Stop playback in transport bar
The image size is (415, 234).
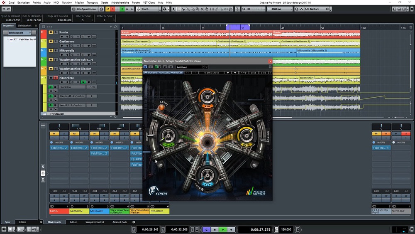215,229
